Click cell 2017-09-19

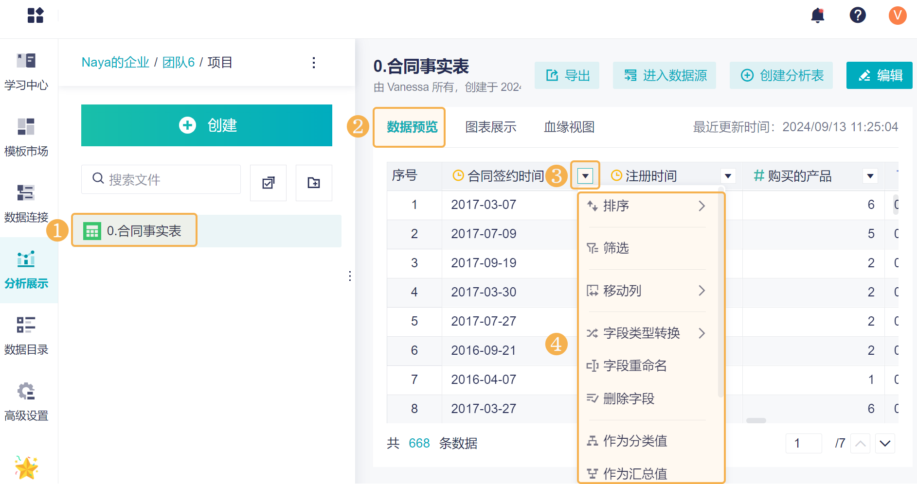[x=484, y=263]
